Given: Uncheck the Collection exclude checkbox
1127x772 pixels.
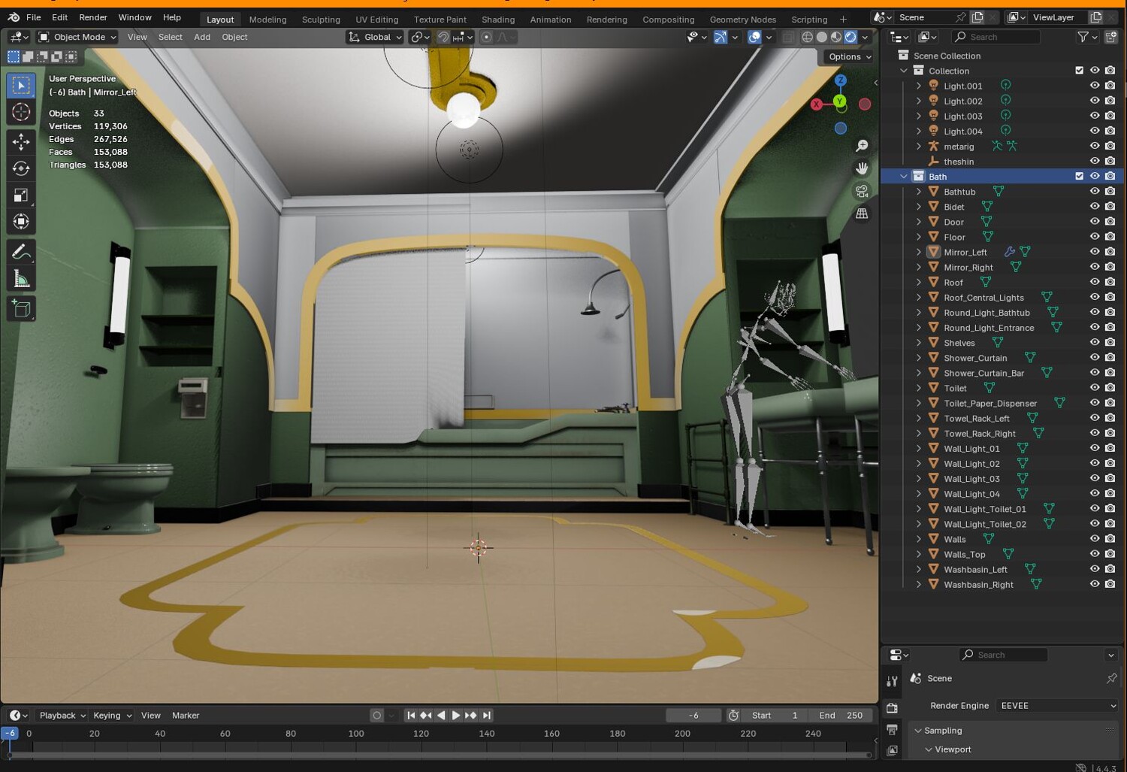Looking at the screenshot, I should point(1080,71).
